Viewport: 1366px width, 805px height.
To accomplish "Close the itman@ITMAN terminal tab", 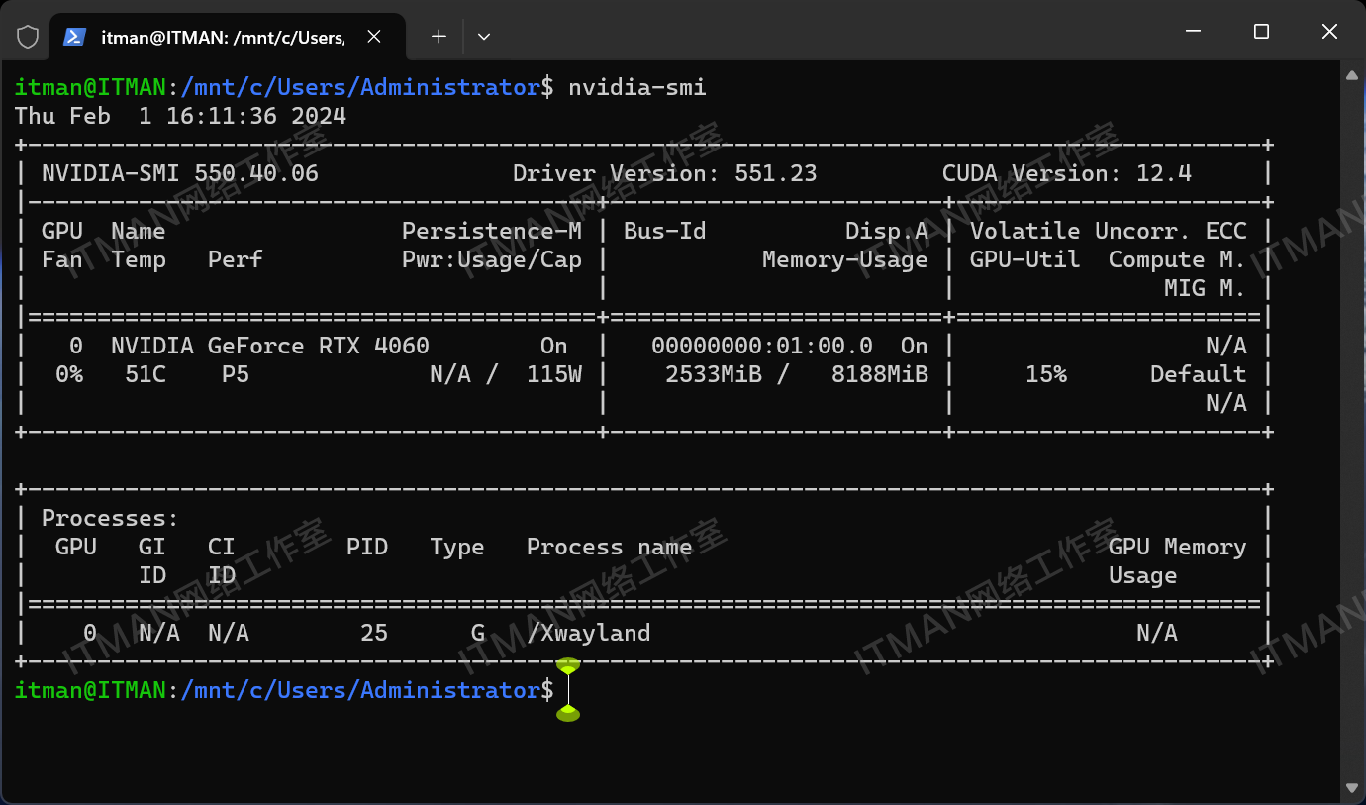I will coord(374,37).
